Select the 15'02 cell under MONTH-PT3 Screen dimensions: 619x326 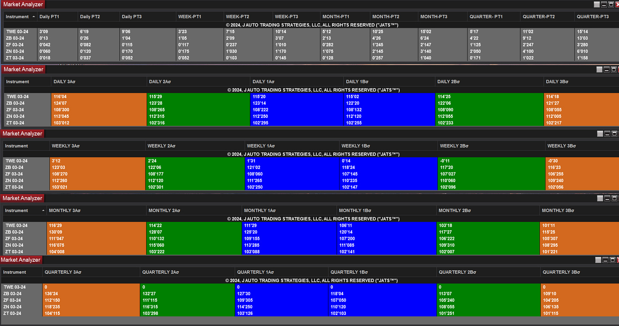[443, 31]
